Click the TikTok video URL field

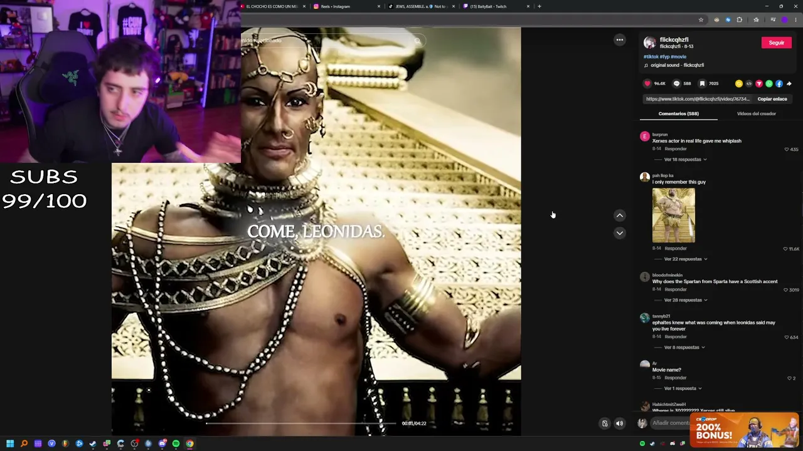[698, 99]
